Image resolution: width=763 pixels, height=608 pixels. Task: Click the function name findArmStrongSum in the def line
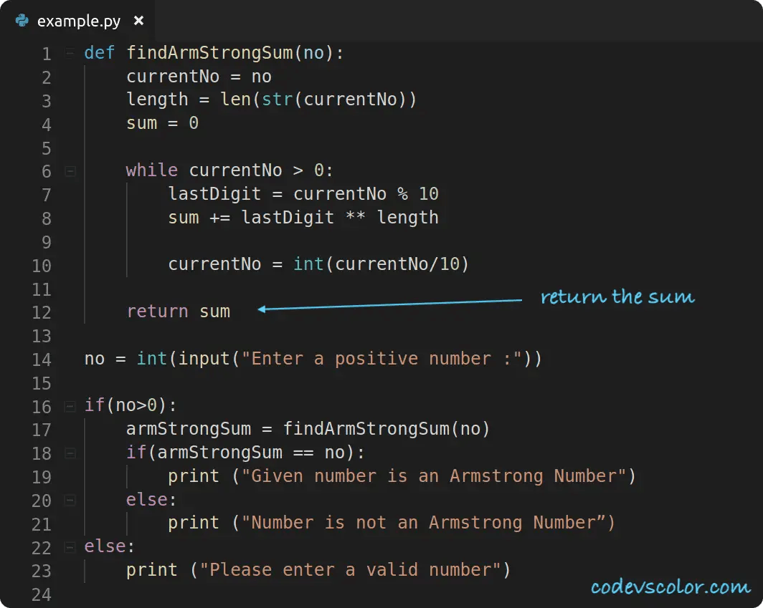pos(210,52)
